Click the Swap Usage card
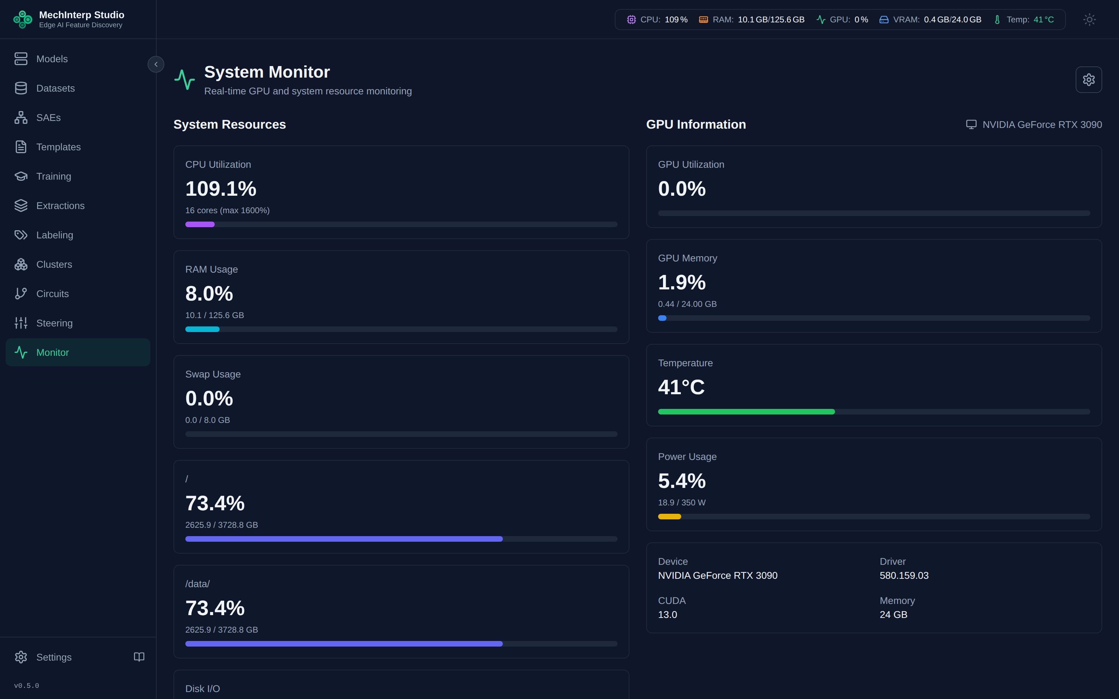 (401, 402)
